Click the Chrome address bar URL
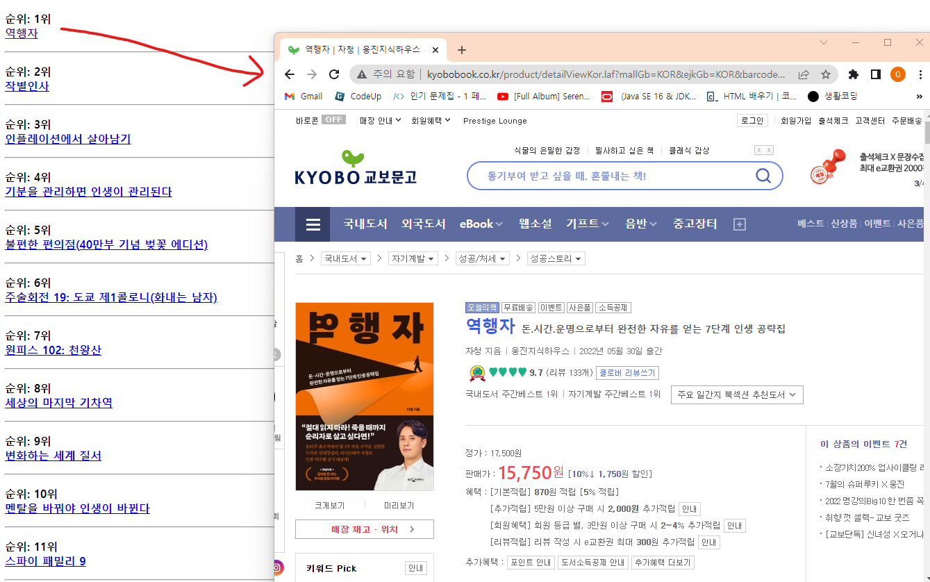 click(x=606, y=74)
